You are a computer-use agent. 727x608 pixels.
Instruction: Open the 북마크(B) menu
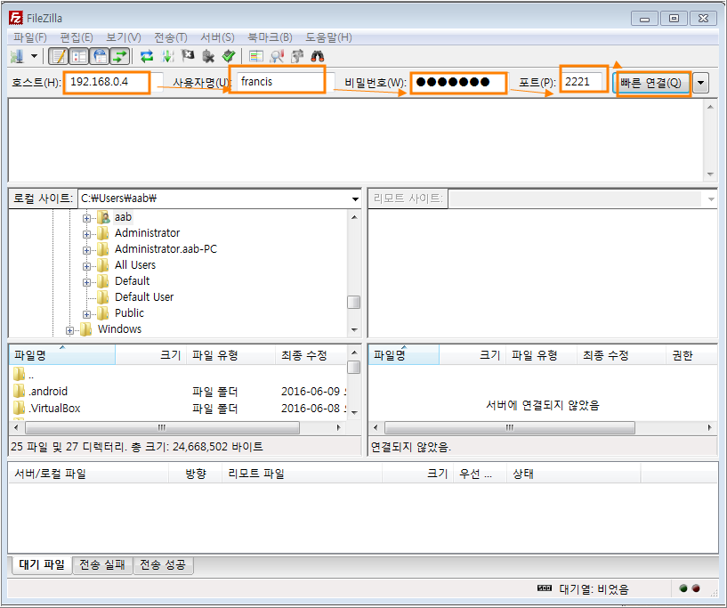click(x=270, y=37)
